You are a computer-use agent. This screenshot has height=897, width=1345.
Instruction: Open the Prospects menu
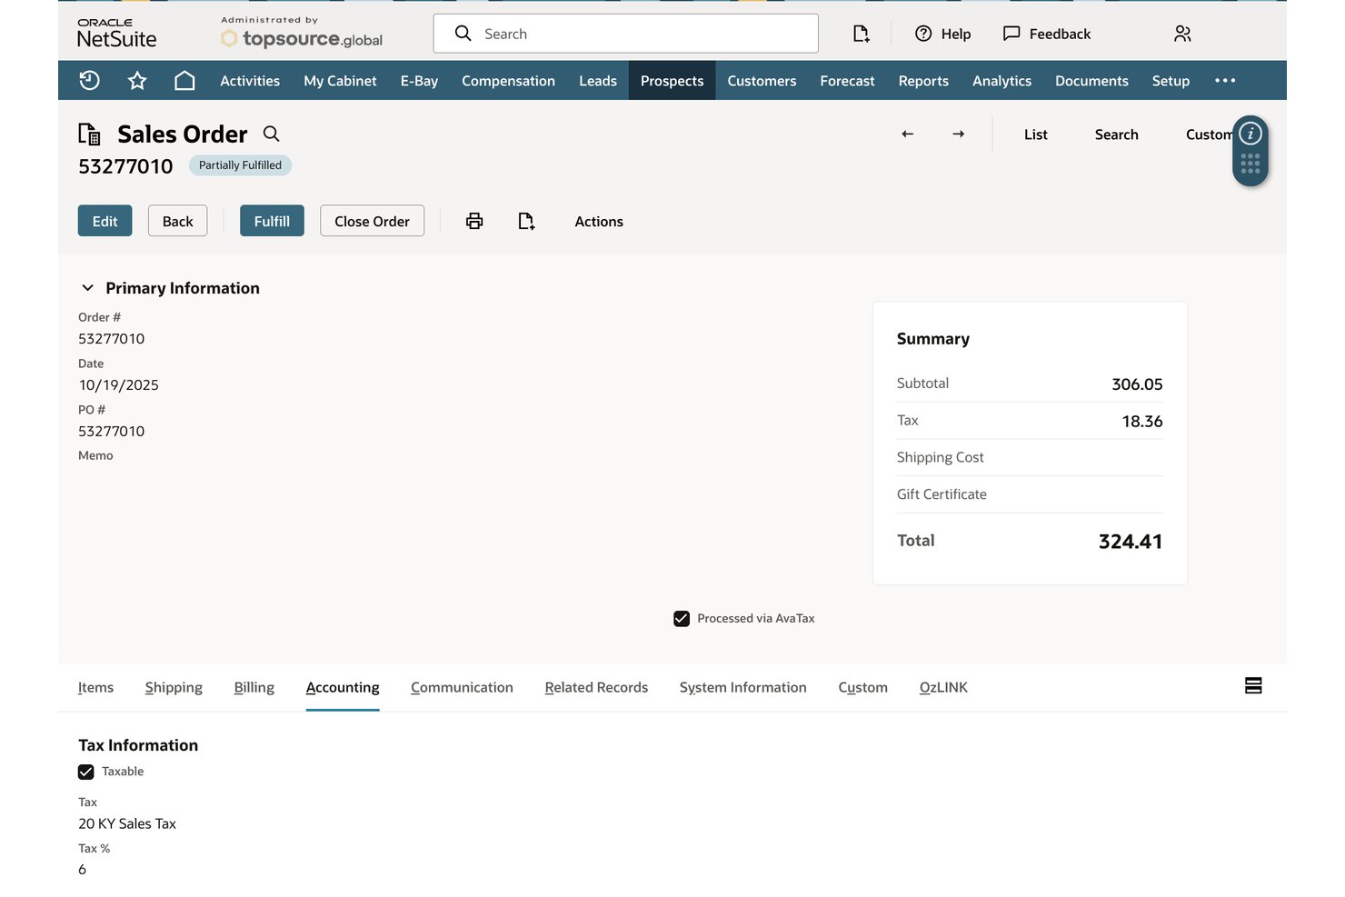pyautogui.click(x=672, y=81)
